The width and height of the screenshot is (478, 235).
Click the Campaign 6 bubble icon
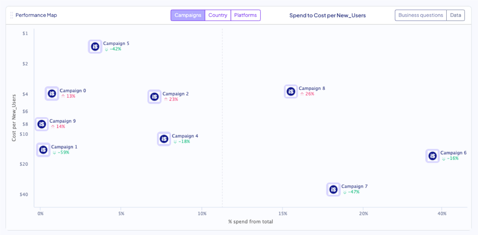click(x=433, y=156)
